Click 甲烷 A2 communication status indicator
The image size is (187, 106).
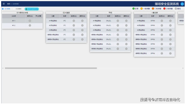126,25
